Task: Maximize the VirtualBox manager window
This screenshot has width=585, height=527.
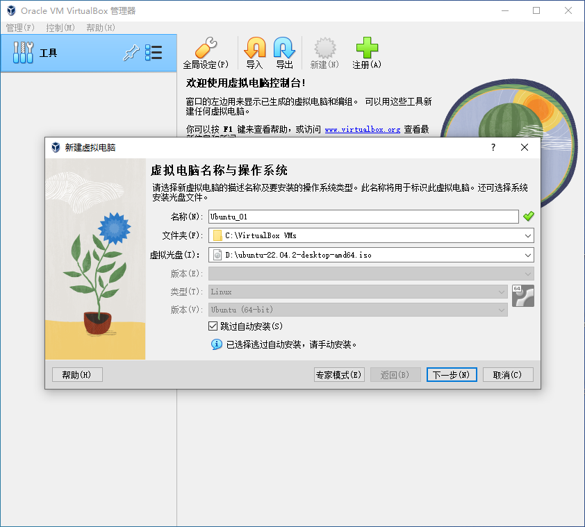Action: click(x=536, y=10)
